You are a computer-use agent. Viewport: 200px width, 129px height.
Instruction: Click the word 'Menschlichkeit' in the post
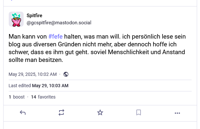(x=129, y=52)
